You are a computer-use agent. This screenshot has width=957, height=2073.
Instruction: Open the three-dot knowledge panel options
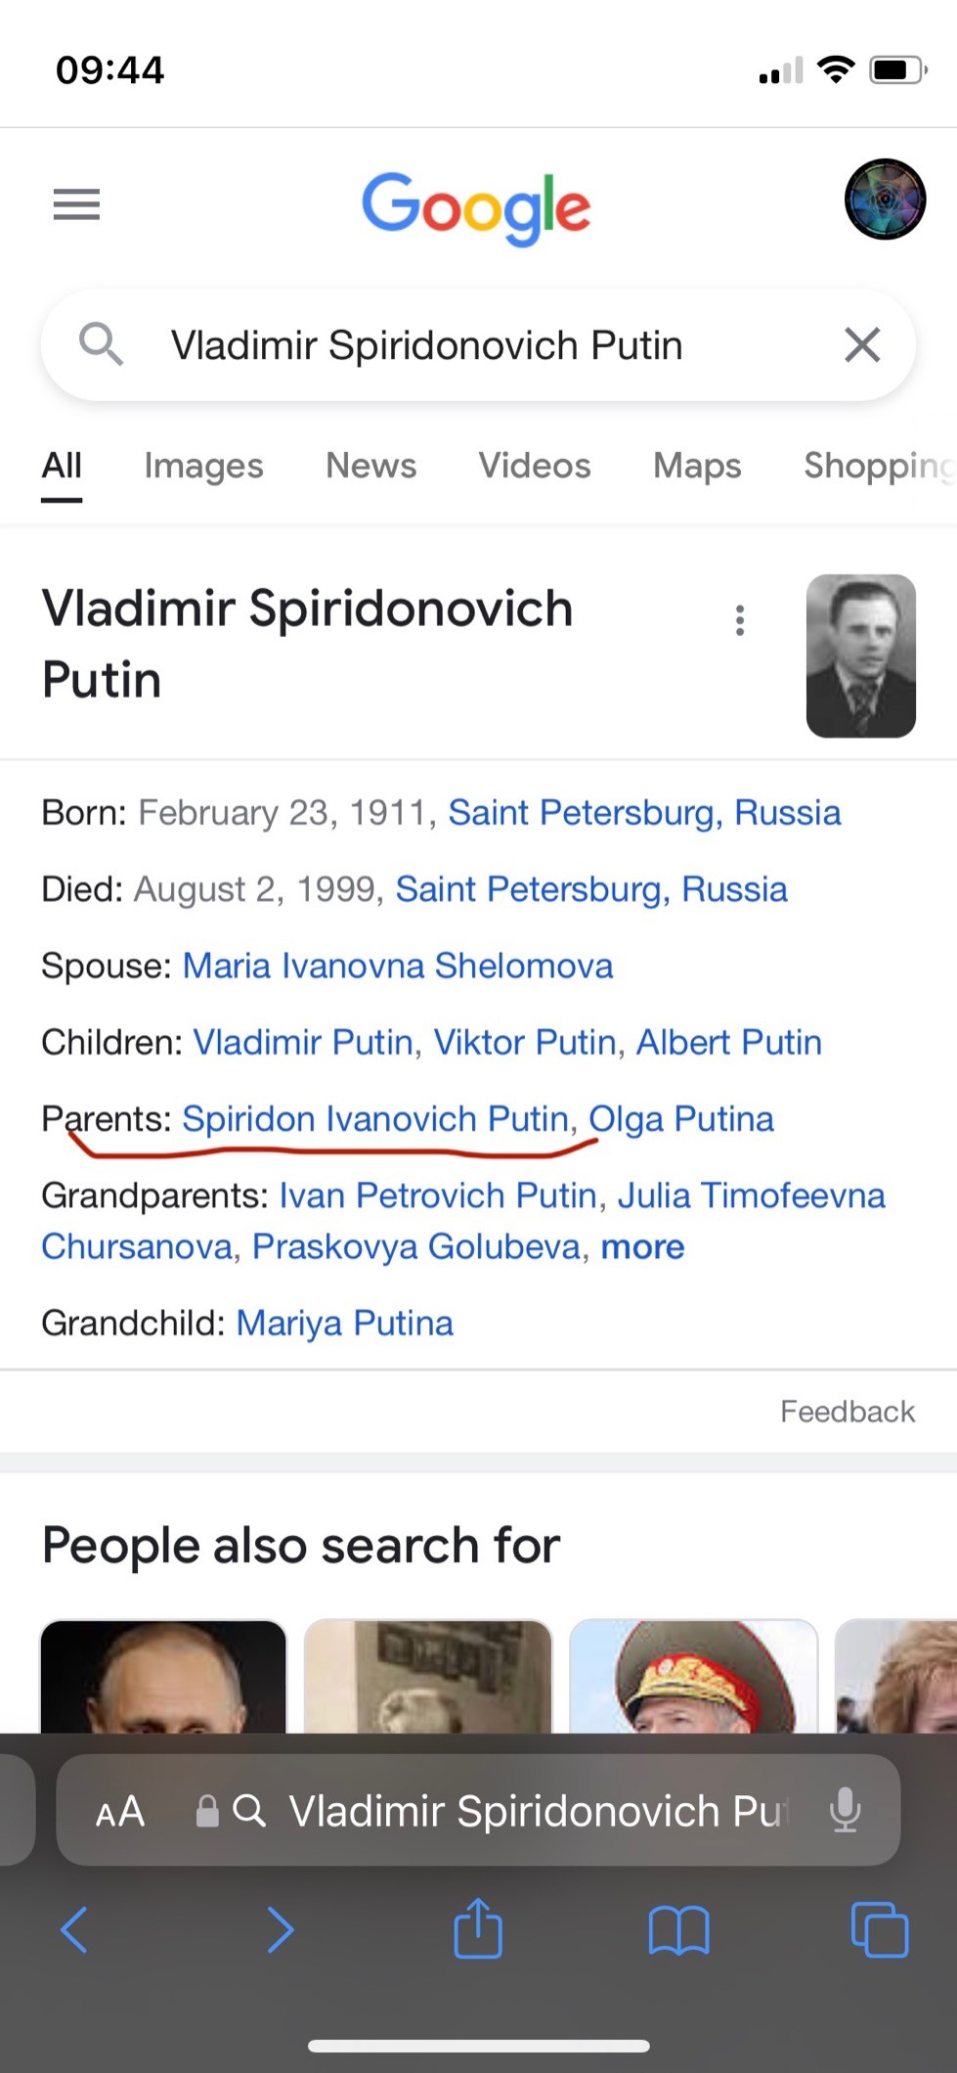740,620
